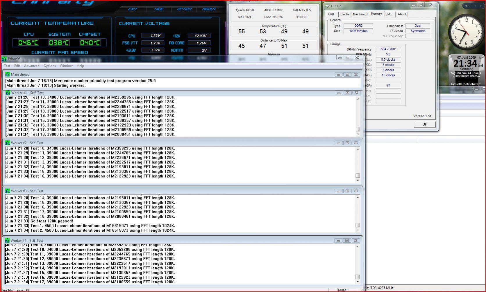Open the Window menu in Prime95
Image resolution: width=486 pixels, height=292 pixels.
[66, 66]
